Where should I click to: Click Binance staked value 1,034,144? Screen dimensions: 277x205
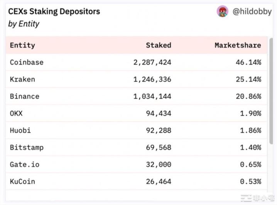coord(152,96)
